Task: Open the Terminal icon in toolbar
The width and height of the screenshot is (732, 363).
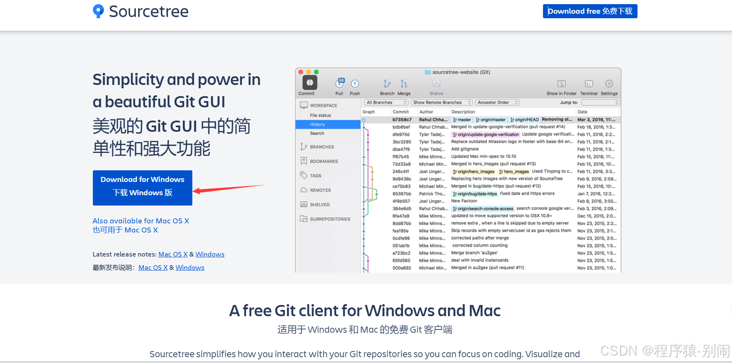Action: [589, 84]
